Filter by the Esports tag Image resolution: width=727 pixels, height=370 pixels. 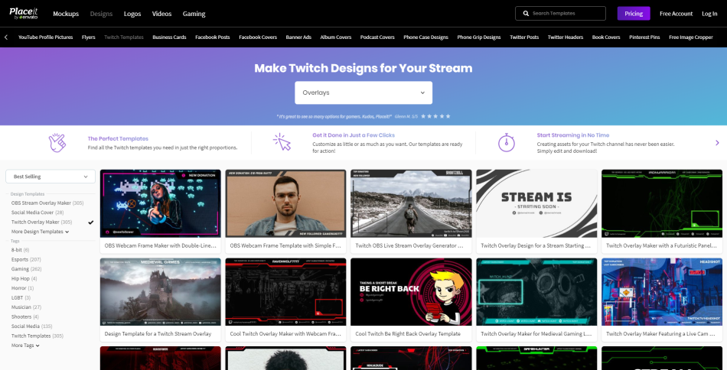(x=21, y=259)
